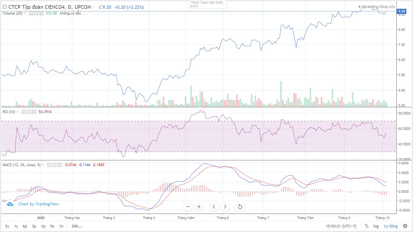Viewport: 413px width, 232px height.
Task: Click the +0.20 (+2.22%) price change text
Action: pyautogui.click(x=129, y=7)
